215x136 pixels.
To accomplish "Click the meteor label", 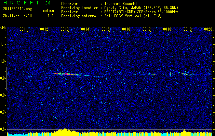I will coord(49,11).
